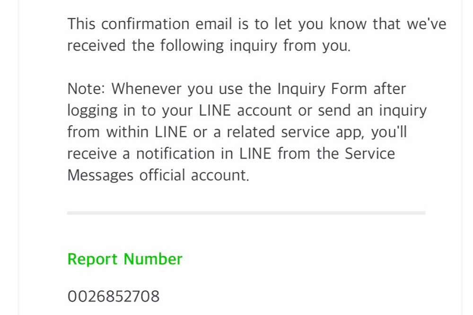Click the gray horizontal divider line
This screenshot has width=473, height=315.
[246, 213]
